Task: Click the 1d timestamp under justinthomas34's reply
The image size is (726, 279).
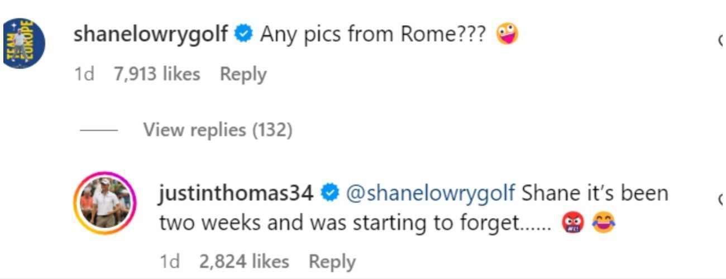Action: [170, 262]
